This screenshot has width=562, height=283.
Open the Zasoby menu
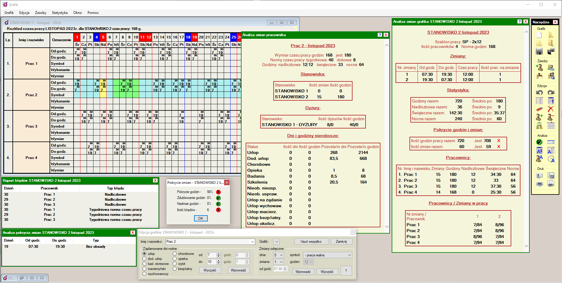[x=40, y=13]
